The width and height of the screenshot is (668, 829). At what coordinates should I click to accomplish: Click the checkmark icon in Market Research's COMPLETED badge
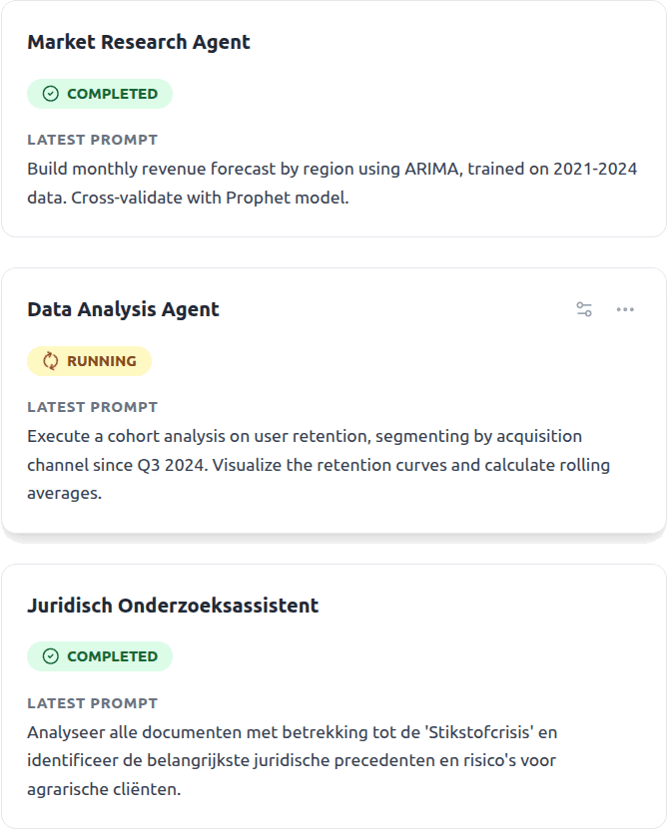tap(48, 93)
